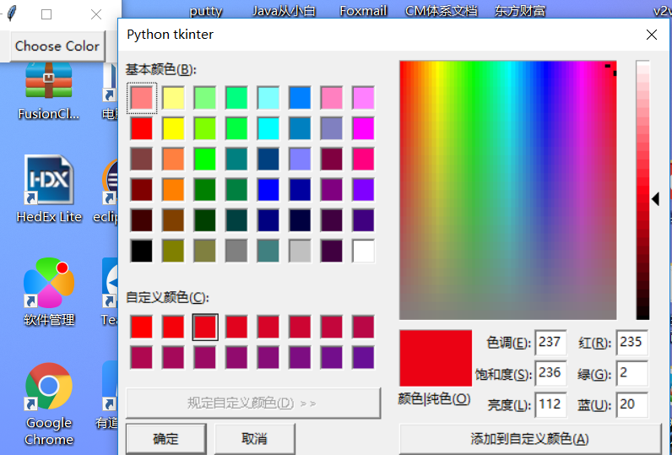Select the white basic color swatch
Viewport: 672px width, 455px height.
pyautogui.click(x=363, y=251)
